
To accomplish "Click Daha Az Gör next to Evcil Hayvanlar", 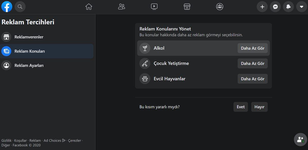I will pyautogui.click(x=252, y=79).
